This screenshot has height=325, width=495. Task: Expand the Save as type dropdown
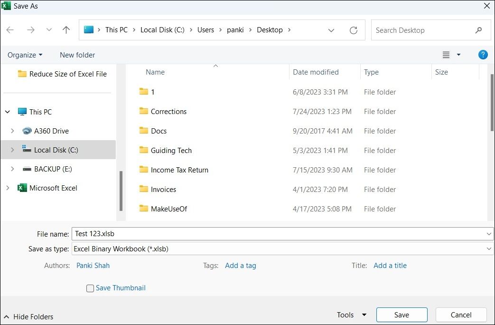tap(489, 249)
